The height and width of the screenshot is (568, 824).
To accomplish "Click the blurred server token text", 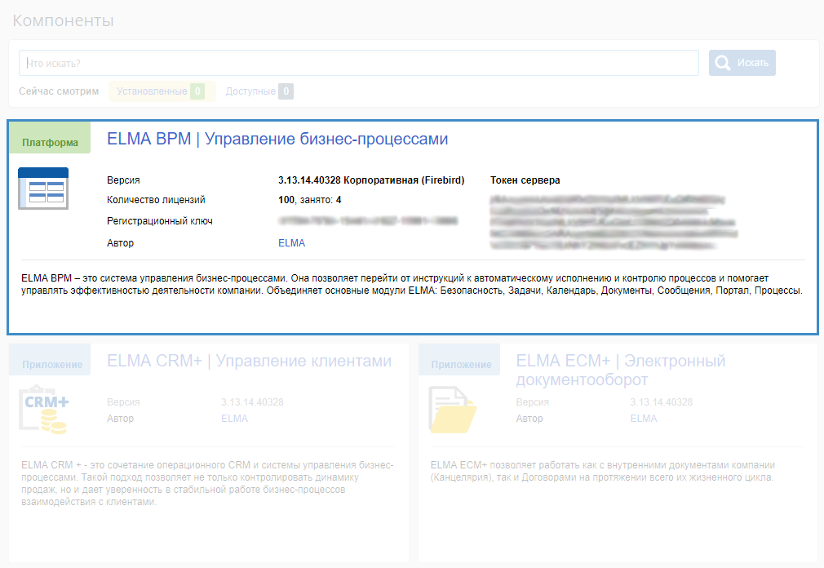I will [x=606, y=221].
